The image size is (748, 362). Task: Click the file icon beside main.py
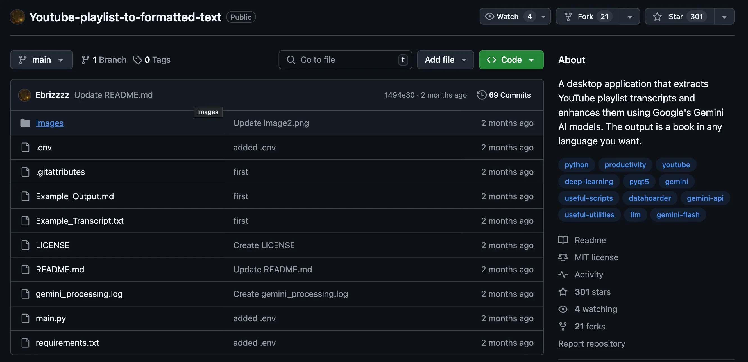point(26,318)
